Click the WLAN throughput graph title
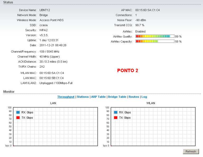 (151, 103)
